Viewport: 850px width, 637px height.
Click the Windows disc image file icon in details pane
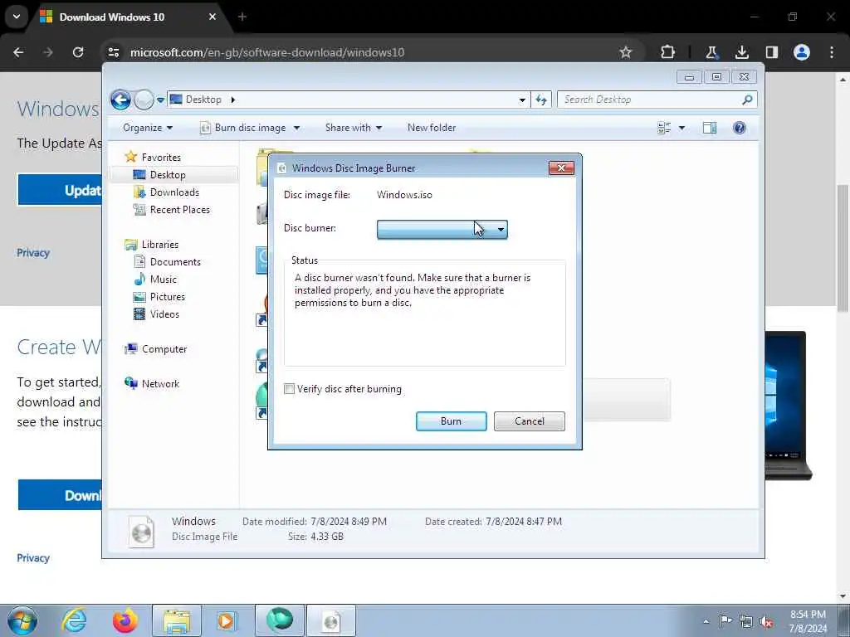141,530
